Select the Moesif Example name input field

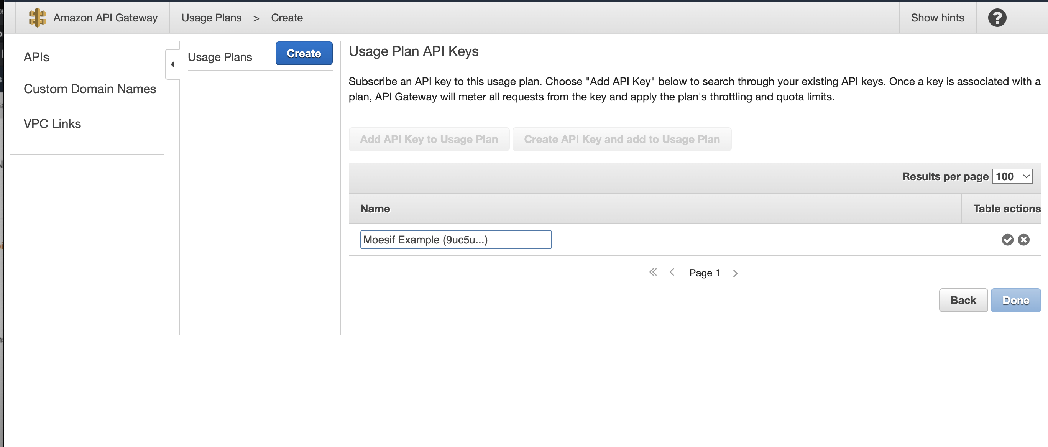[456, 240]
